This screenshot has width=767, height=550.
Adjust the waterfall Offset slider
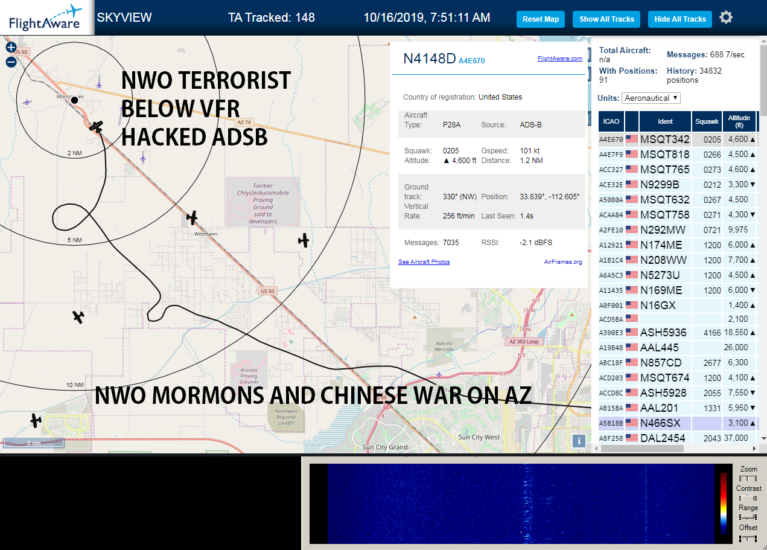(748, 537)
